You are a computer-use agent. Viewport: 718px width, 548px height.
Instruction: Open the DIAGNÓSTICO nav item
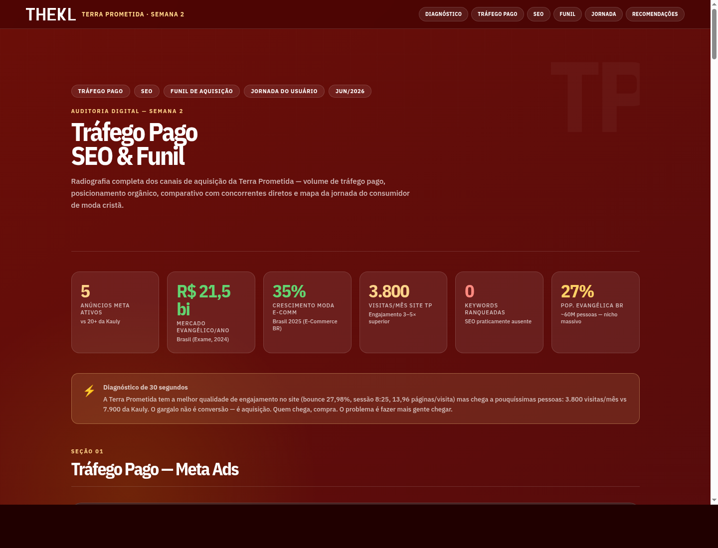pos(443,14)
